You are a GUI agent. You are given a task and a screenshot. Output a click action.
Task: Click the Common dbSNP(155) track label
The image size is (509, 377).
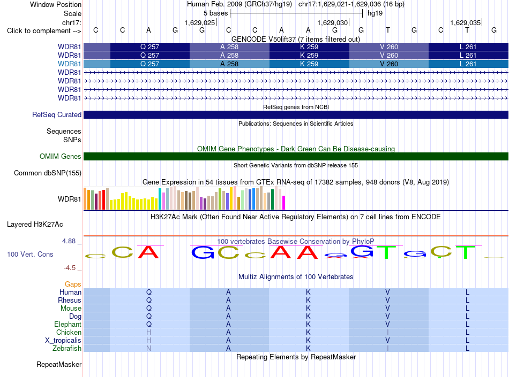[x=47, y=173]
